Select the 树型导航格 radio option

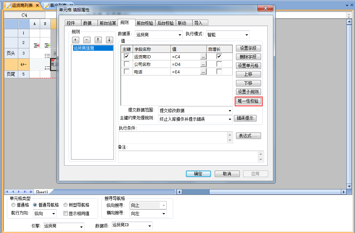tap(66, 205)
